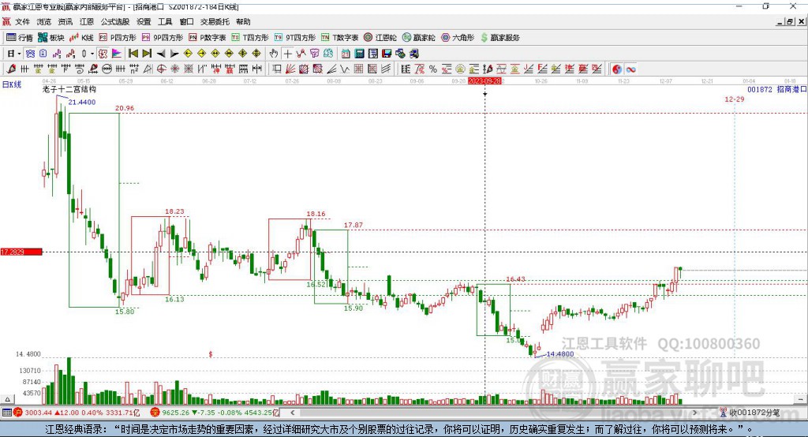This screenshot has height=437, width=808.
Task: Open the 设置 menu
Action: 144,21
